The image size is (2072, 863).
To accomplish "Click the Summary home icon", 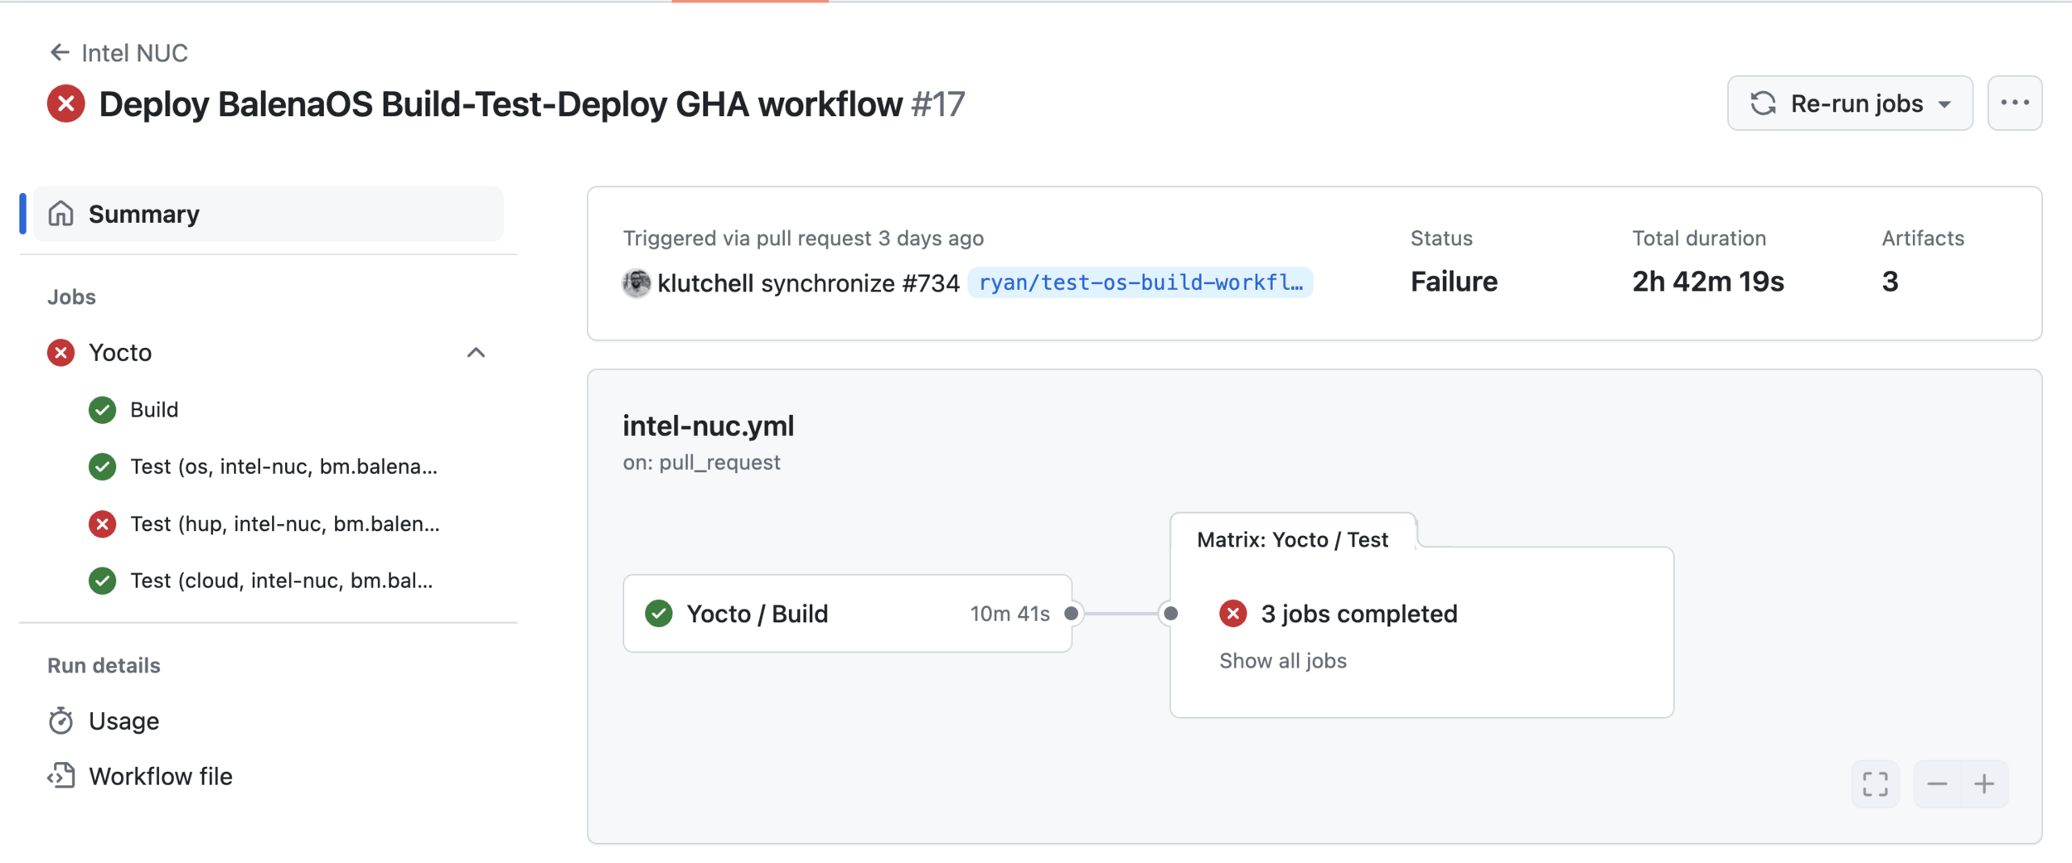I will [x=61, y=214].
